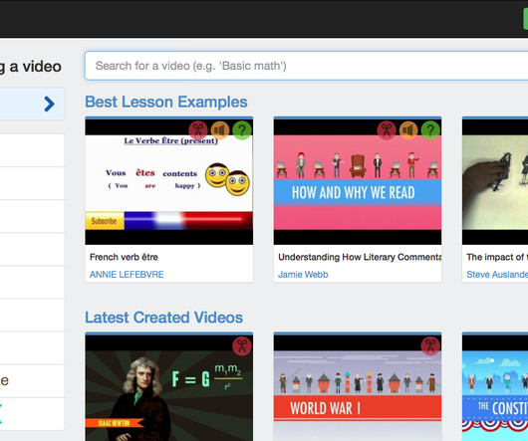Click orange speaker icon on French verb être card
The width and height of the screenshot is (528, 441).
click(220, 130)
